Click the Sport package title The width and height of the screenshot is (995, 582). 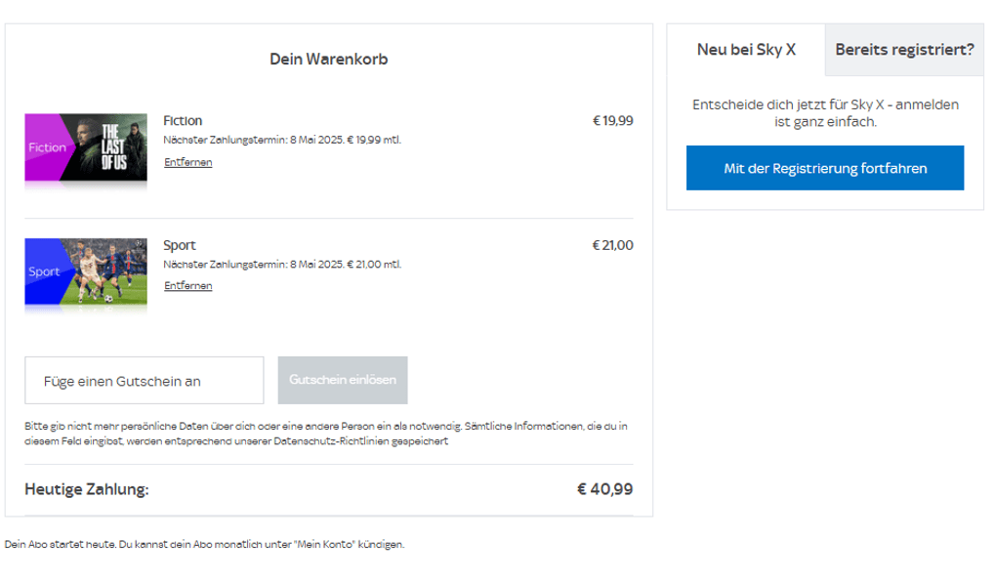(x=180, y=245)
